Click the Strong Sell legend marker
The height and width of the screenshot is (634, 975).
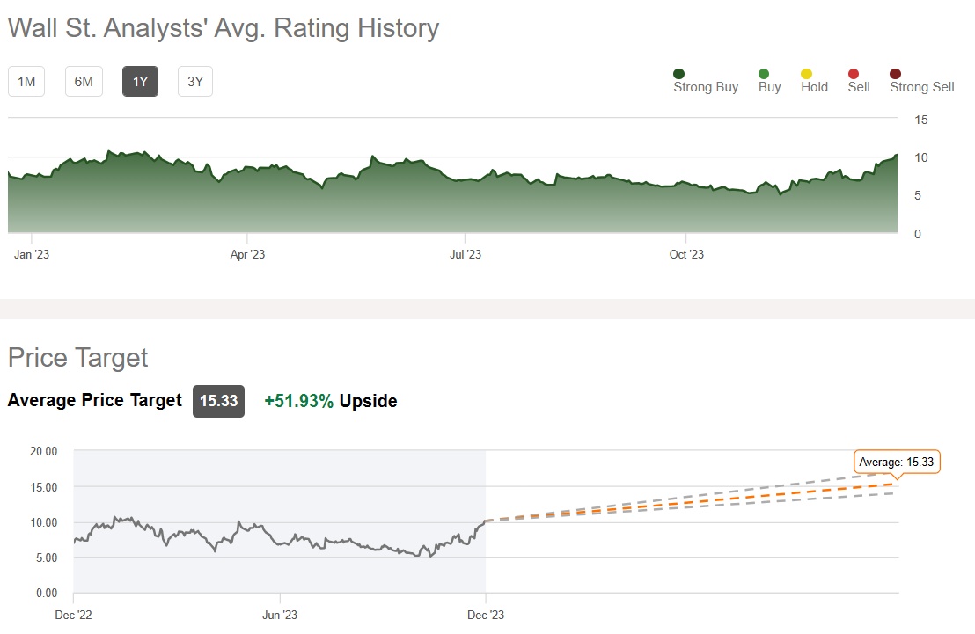(896, 74)
